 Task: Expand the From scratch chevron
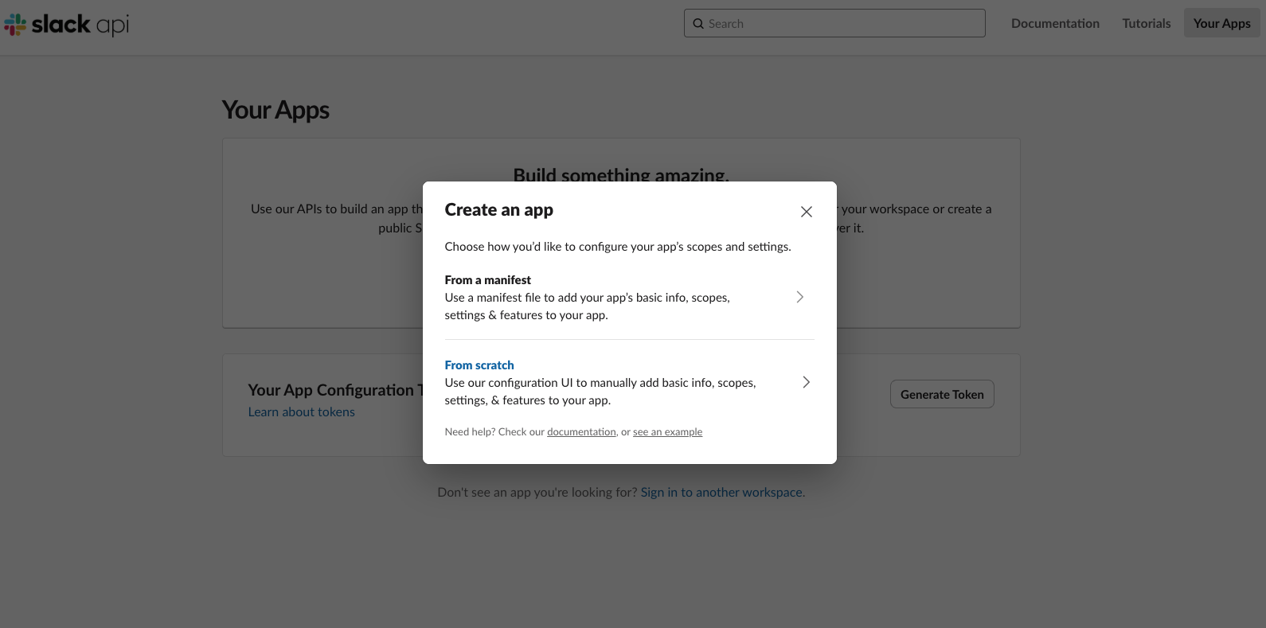pyautogui.click(x=806, y=382)
